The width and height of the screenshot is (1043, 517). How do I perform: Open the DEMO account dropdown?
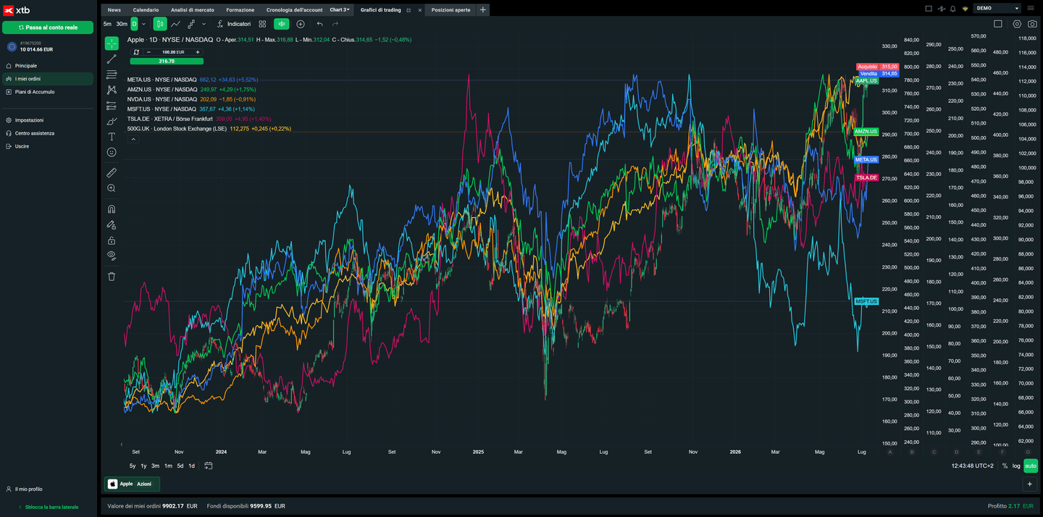(997, 8)
